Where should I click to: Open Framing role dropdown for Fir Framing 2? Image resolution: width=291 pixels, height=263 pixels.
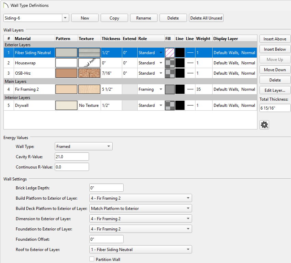coord(161,89)
